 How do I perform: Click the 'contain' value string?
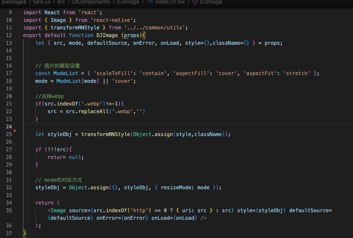point(153,73)
